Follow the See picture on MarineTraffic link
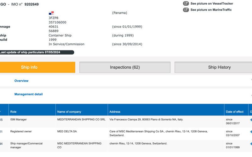252x157 pixels. [211, 10]
